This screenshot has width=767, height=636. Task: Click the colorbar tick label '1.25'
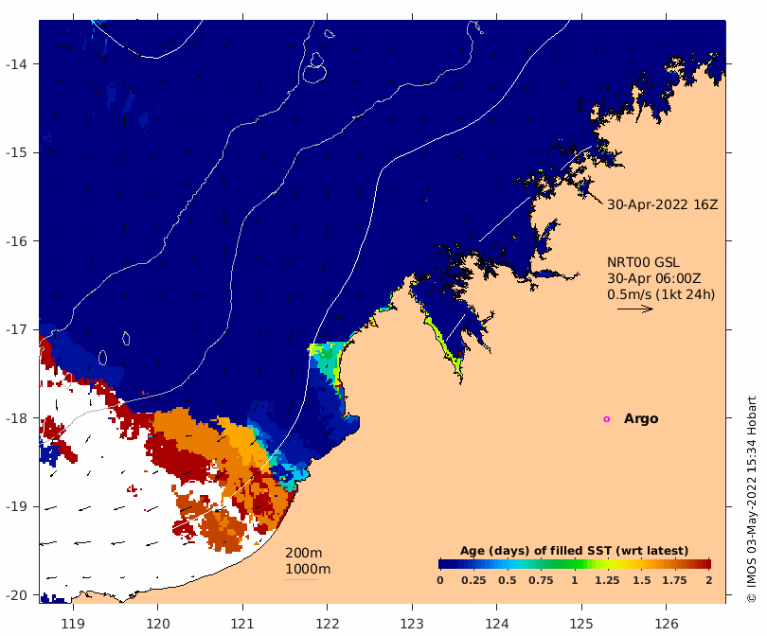pos(607,580)
